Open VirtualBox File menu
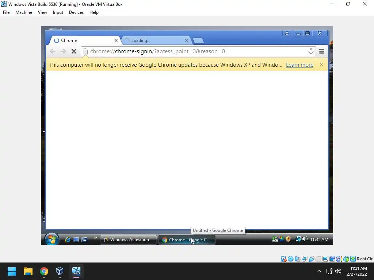 click(6, 12)
